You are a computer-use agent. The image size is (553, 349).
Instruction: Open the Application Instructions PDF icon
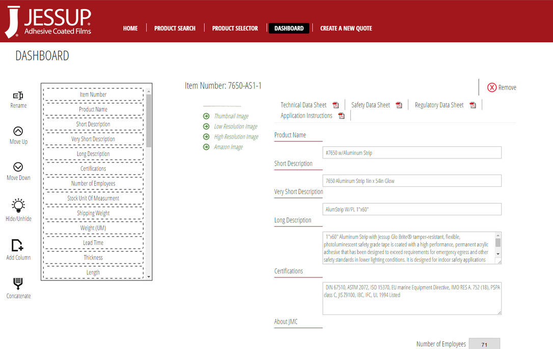(x=341, y=116)
